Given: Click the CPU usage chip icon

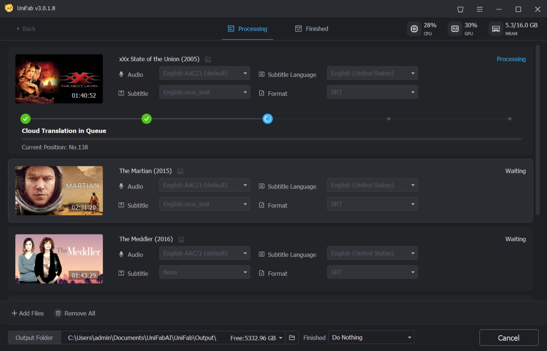Looking at the screenshot, I should (414, 29).
